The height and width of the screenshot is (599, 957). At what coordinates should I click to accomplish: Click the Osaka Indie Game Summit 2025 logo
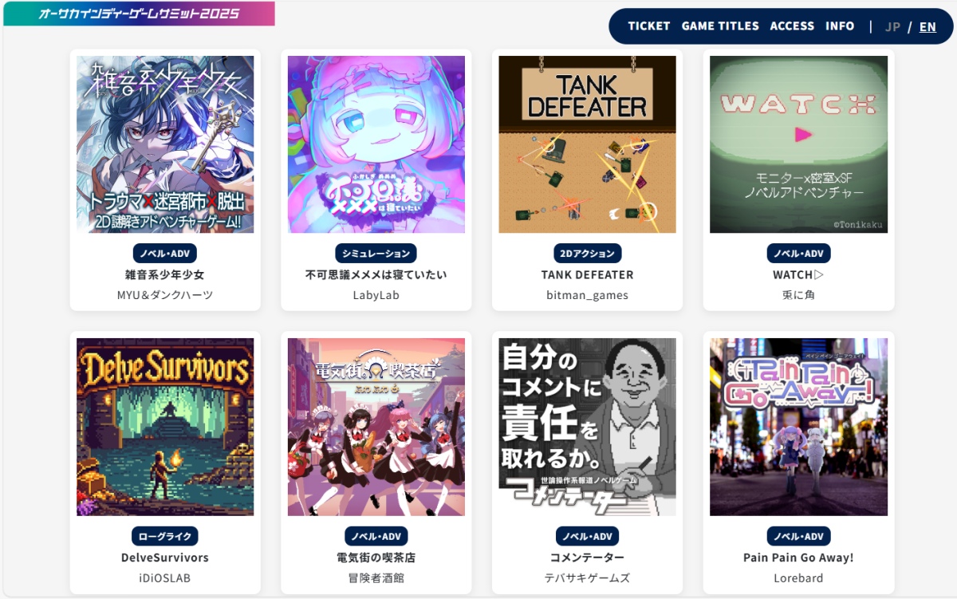click(x=139, y=14)
